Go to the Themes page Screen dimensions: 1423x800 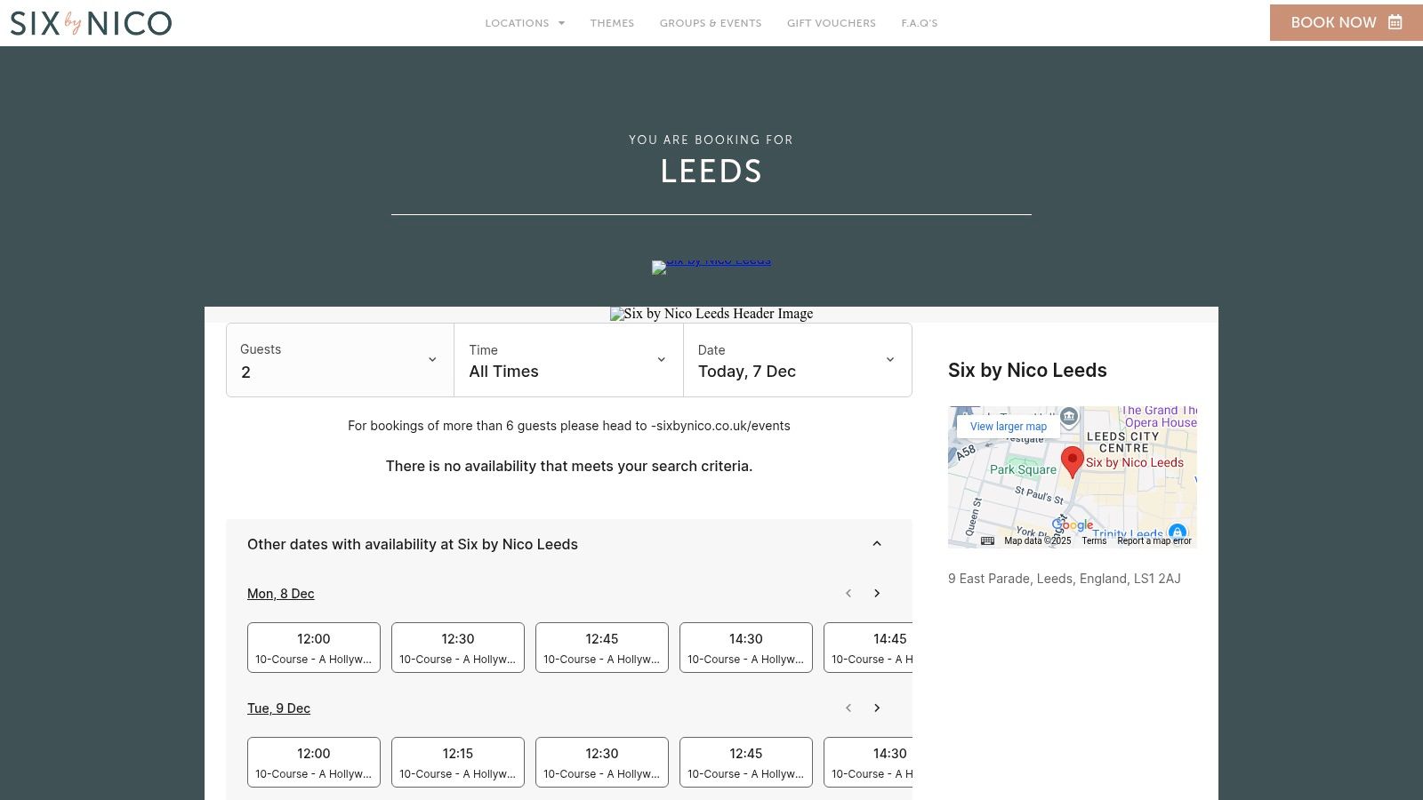(x=612, y=23)
